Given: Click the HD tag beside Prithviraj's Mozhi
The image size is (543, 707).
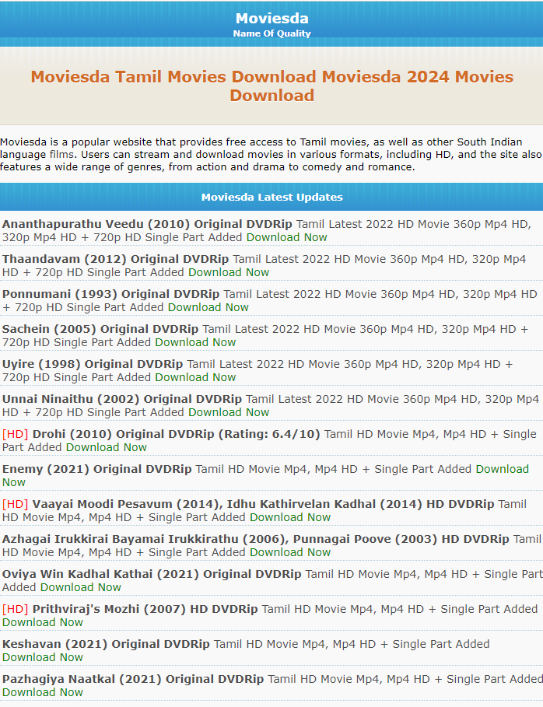Looking at the screenshot, I should (x=15, y=609).
